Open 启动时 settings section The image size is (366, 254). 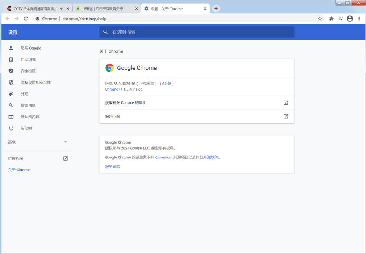click(x=26, y=128)
